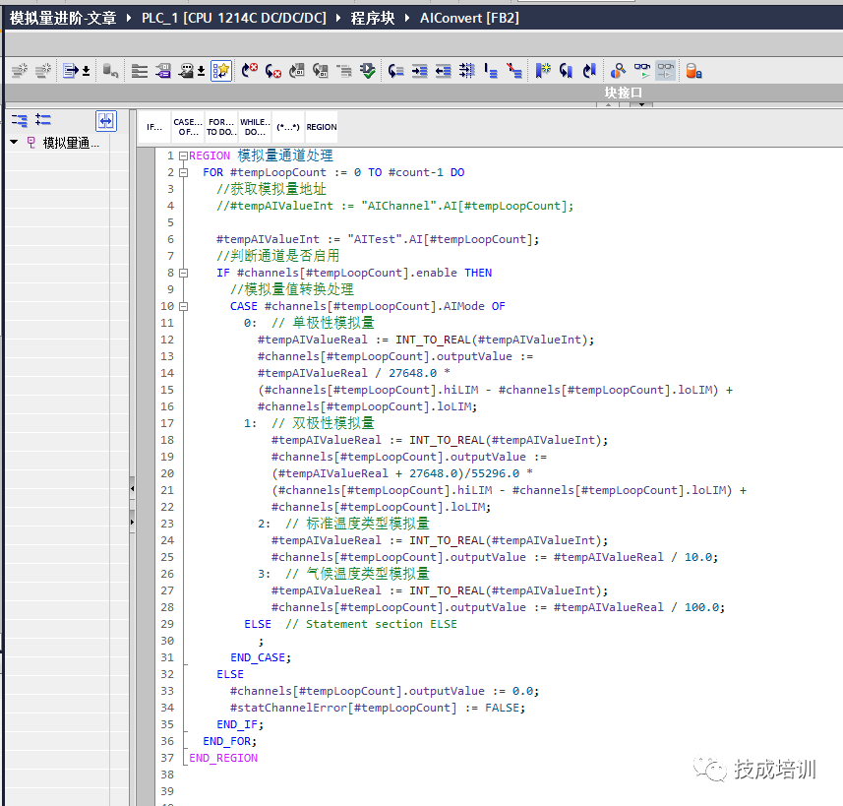Click the blue stepped lines icon
Screen dimensions: 843x806
pyautogui.click(x=490, y=71)
